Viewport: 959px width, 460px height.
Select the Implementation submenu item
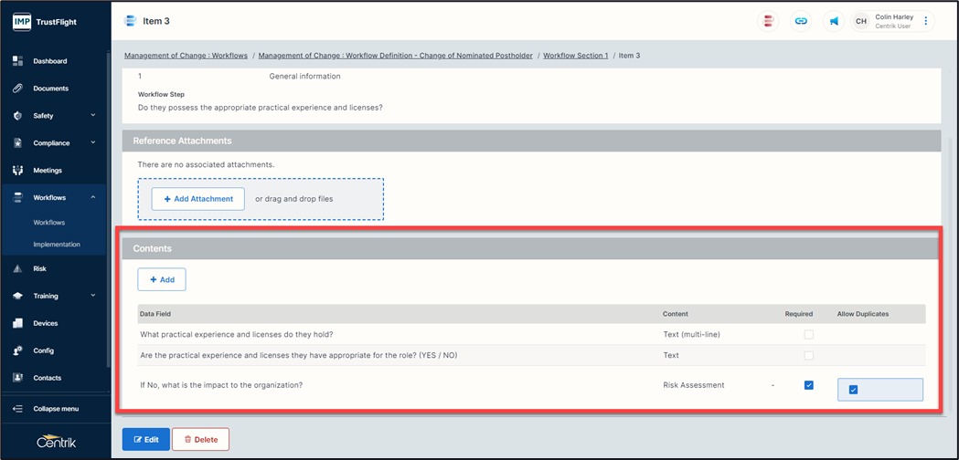click(57, 245)
